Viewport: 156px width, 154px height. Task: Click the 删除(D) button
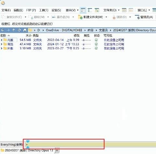click(x=120, y=17)
